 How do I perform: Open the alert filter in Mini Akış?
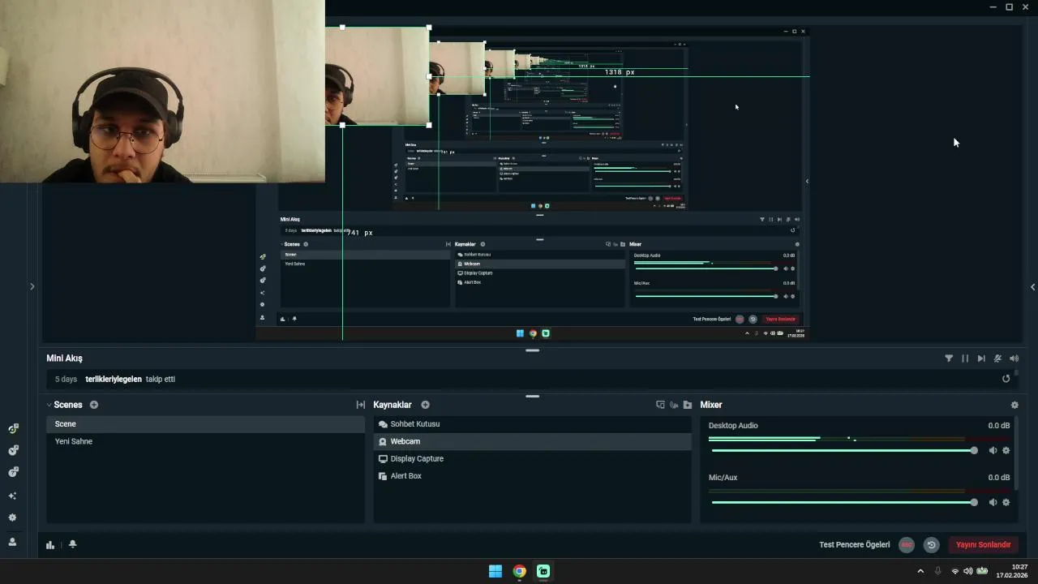[x=949, y=358]
